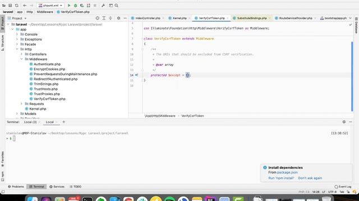359x201 pixels.
Task: Hide the Project panel with minus icon
Action: [125, 18]
